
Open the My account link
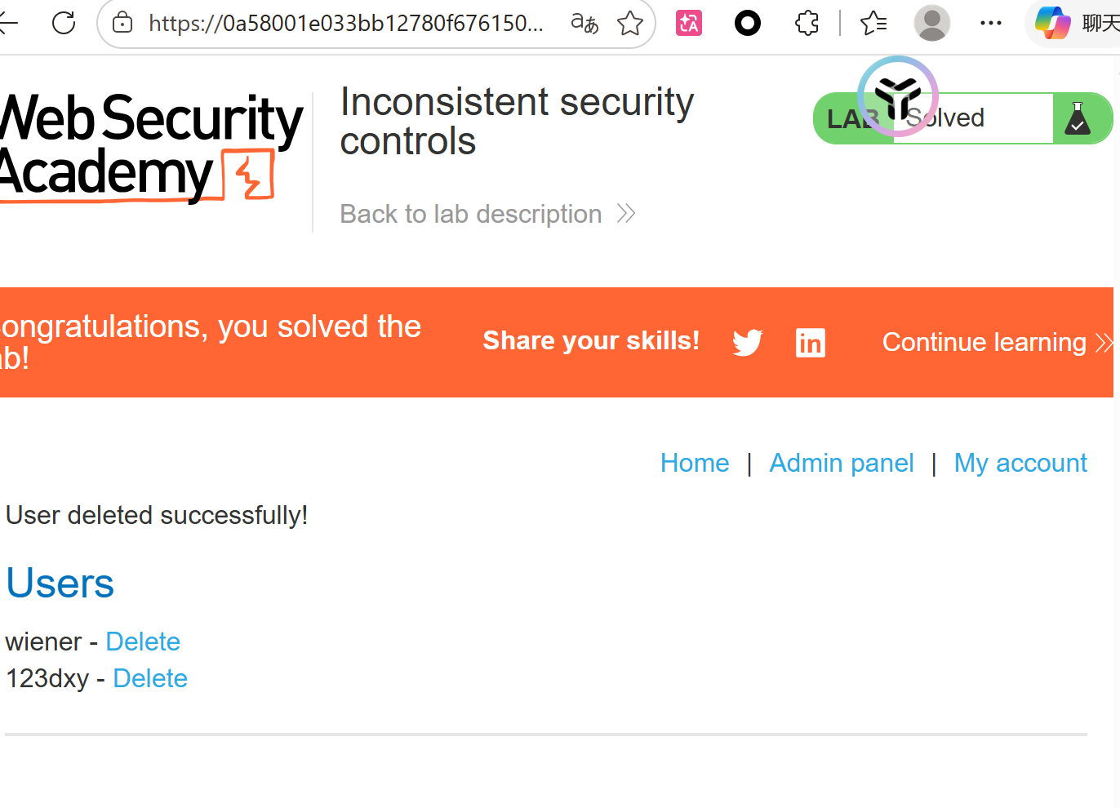1020,463
